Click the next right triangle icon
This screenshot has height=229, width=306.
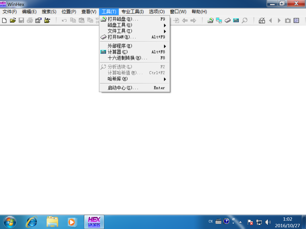pyautogui.click(x=279, y=20)
